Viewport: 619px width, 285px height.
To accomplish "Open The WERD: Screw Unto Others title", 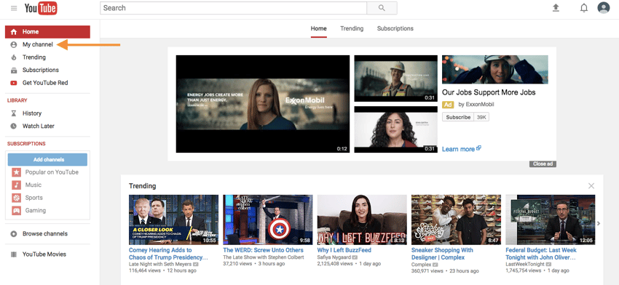I will (x=264, y=250).
